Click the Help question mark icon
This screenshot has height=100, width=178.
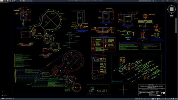coord(167,1)
